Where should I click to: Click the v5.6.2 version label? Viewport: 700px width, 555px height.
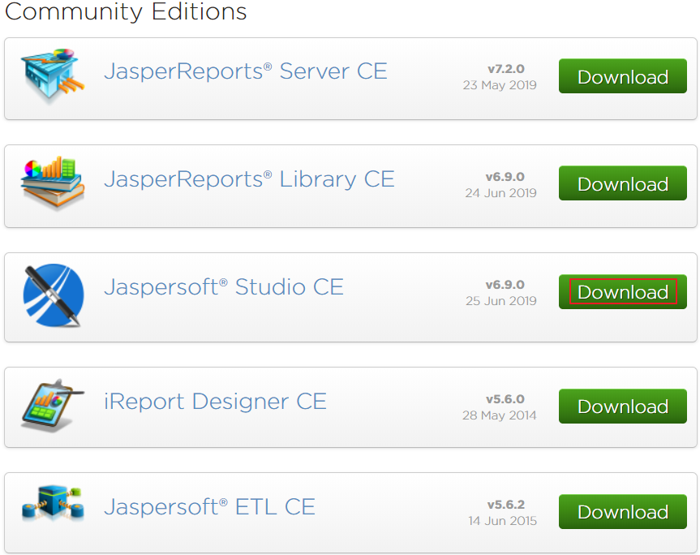[506, 505]
